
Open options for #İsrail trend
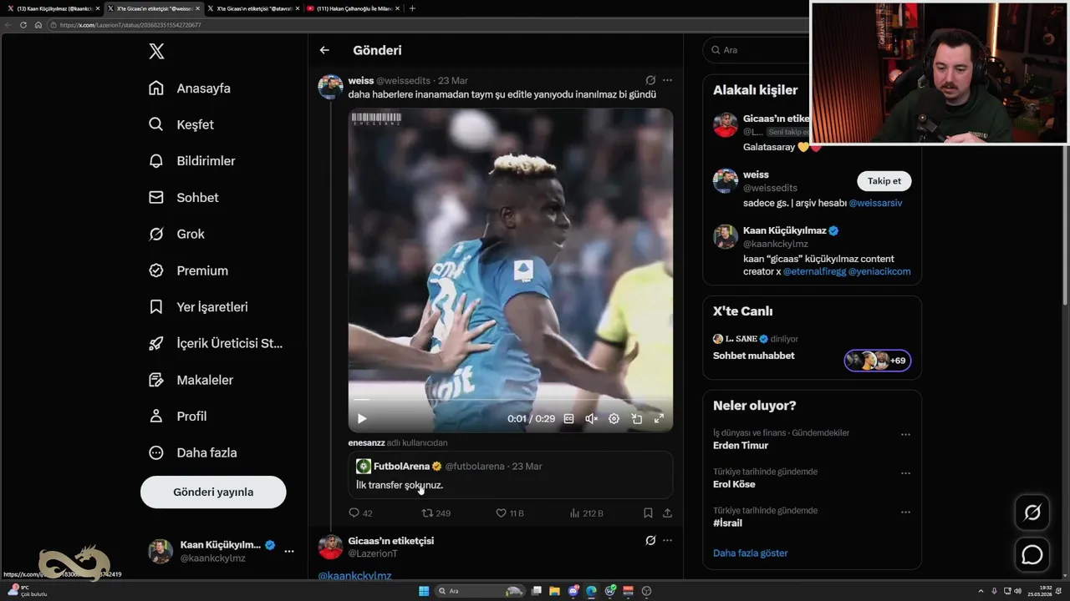tap(905, 512)
